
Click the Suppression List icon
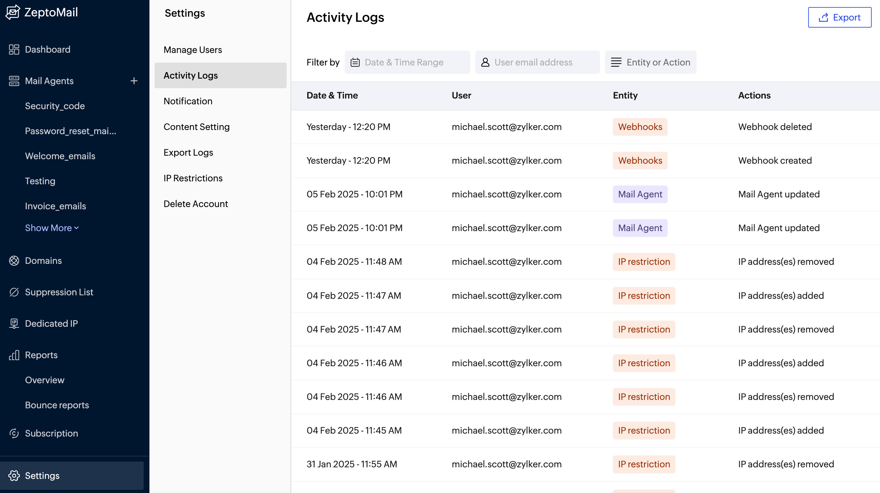click(14, 292)
